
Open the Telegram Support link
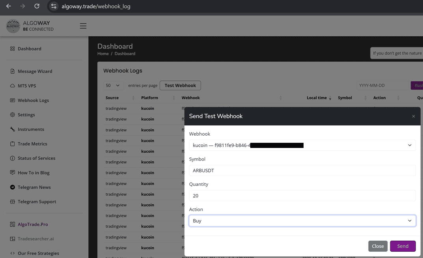click(37, 202)
